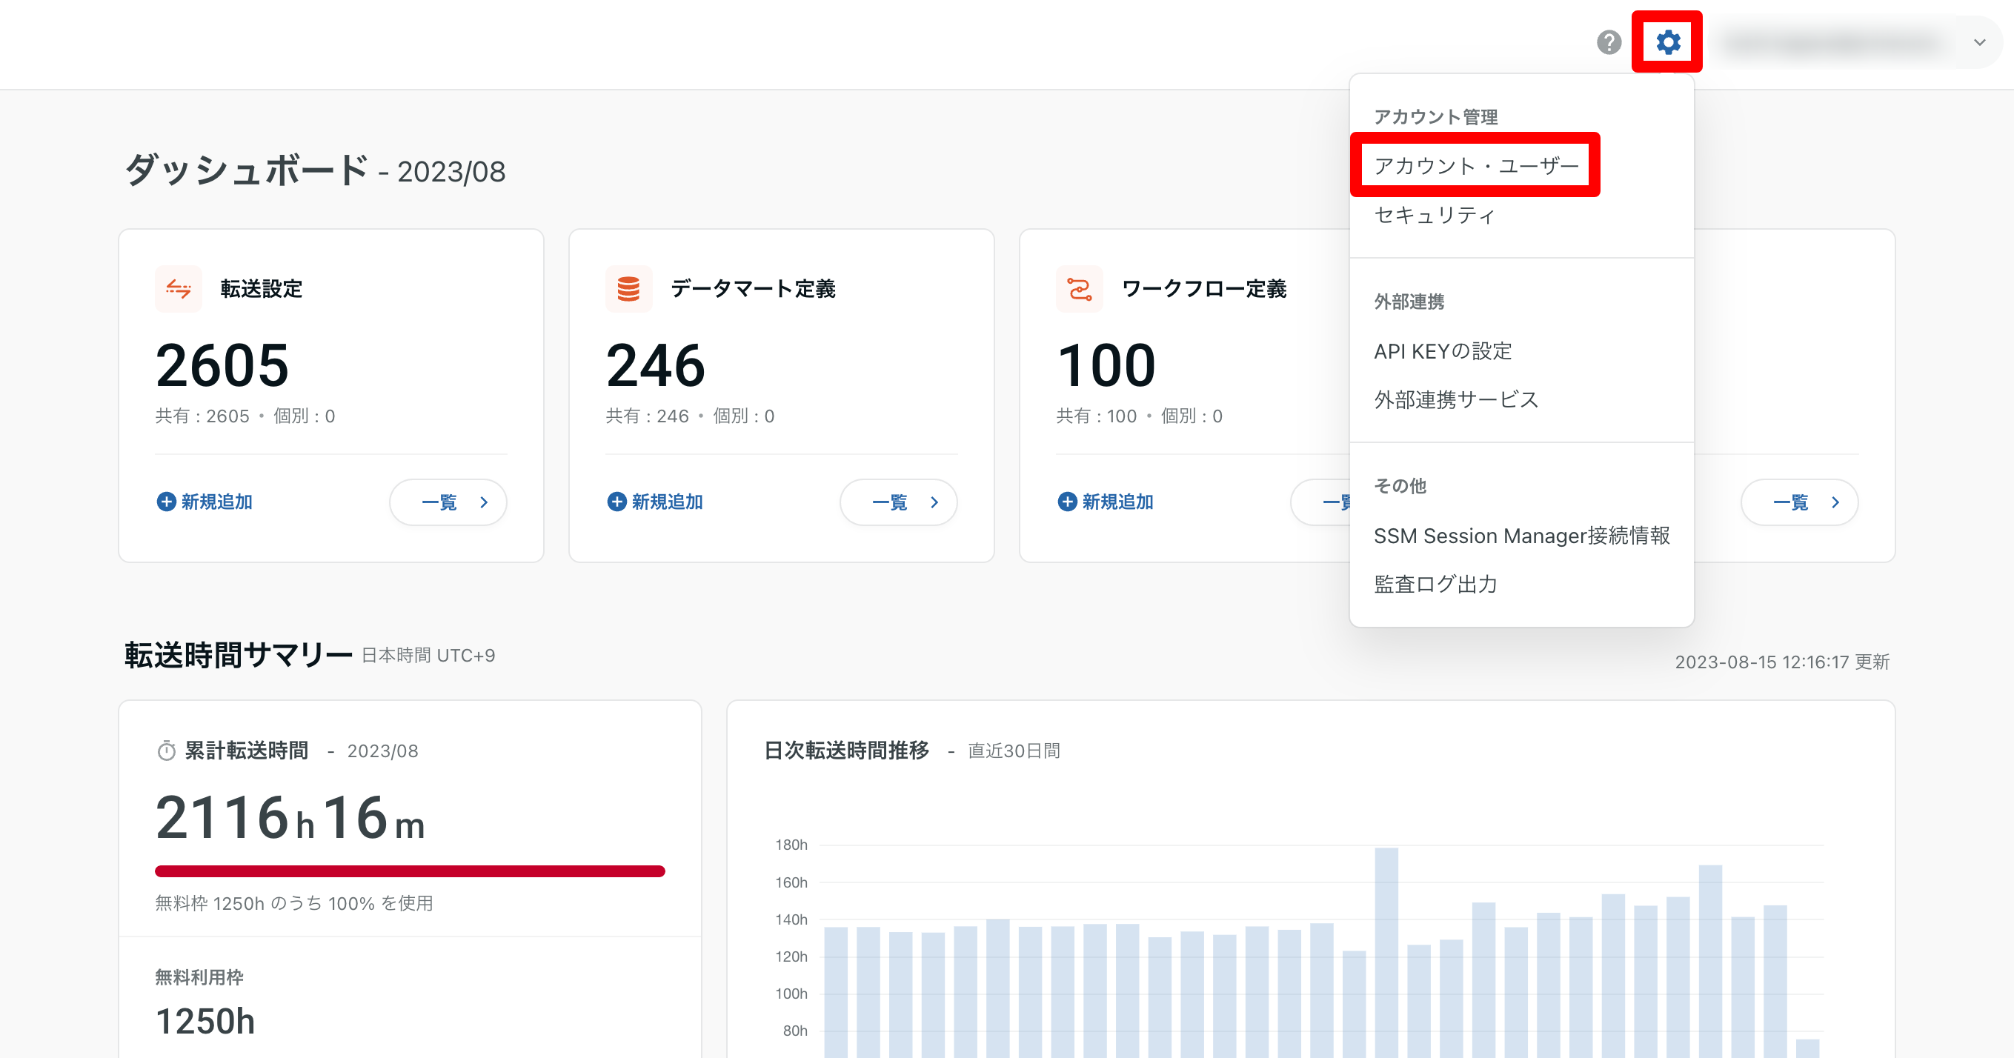Screen dimensions: 2014x1058
Task: Click the データマート定義 count 246
Action: click(655, 365)
